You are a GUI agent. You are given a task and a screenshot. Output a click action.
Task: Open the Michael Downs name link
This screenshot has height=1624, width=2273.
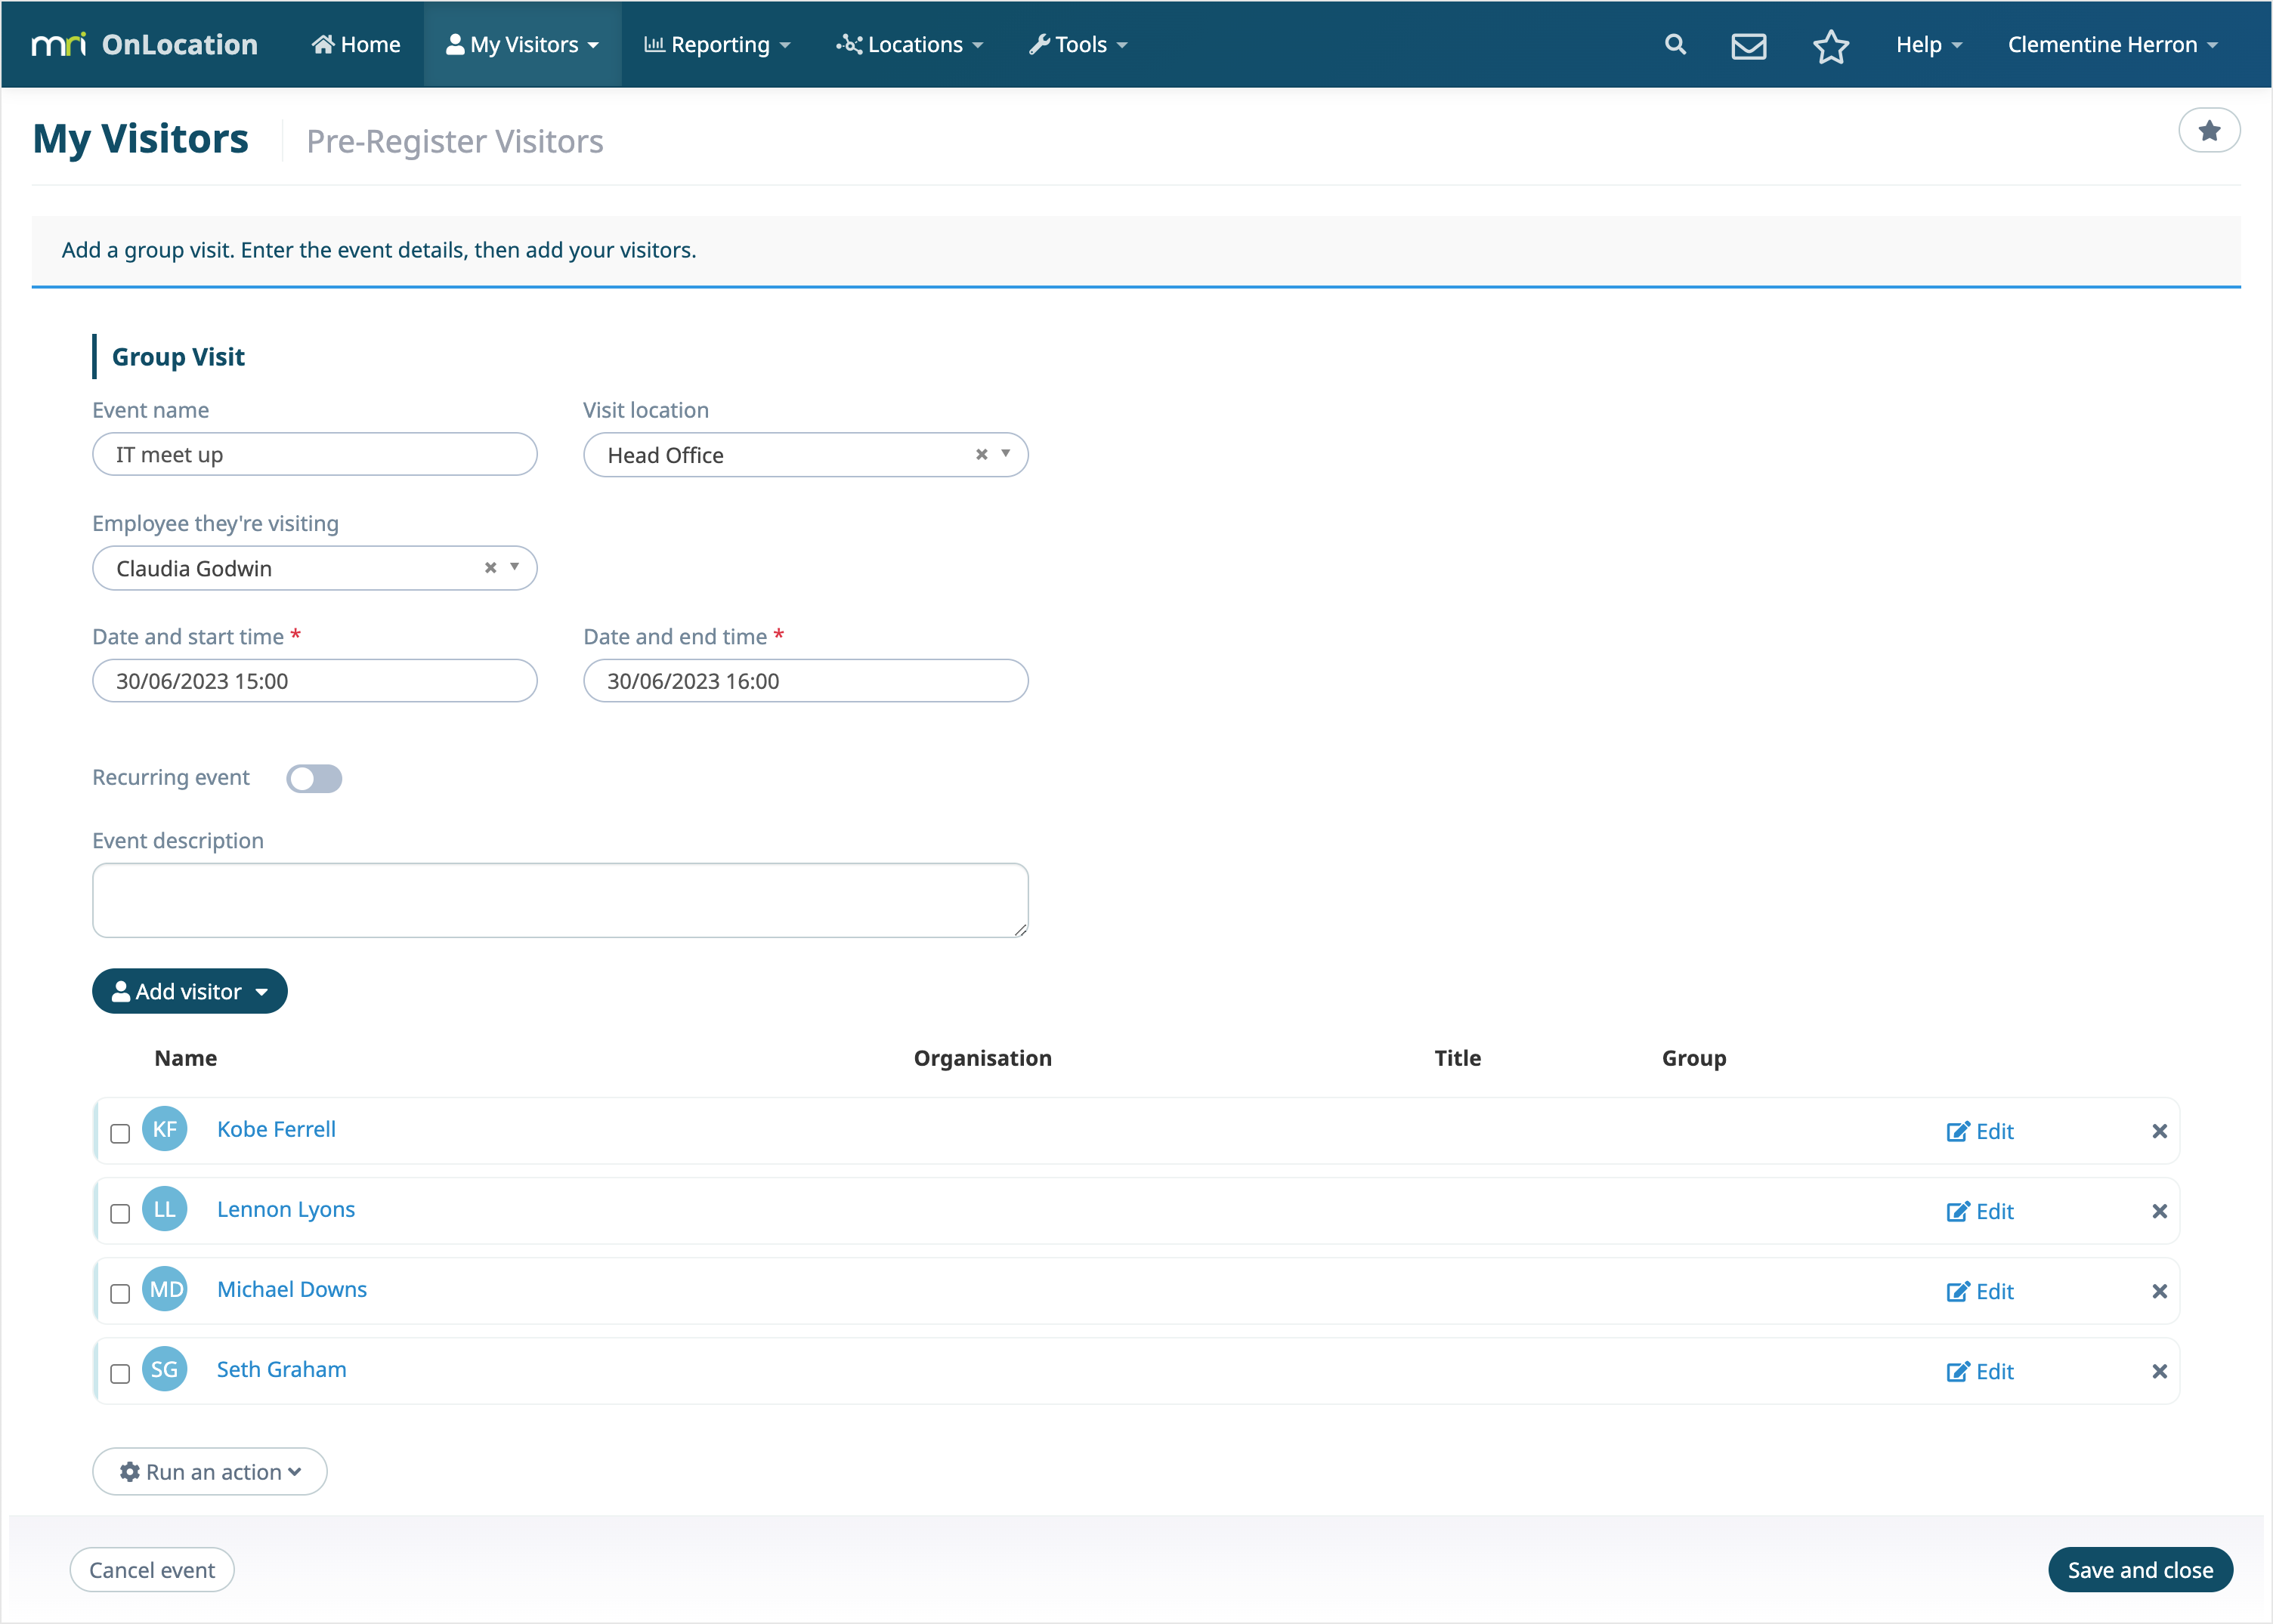point(292,1289)
